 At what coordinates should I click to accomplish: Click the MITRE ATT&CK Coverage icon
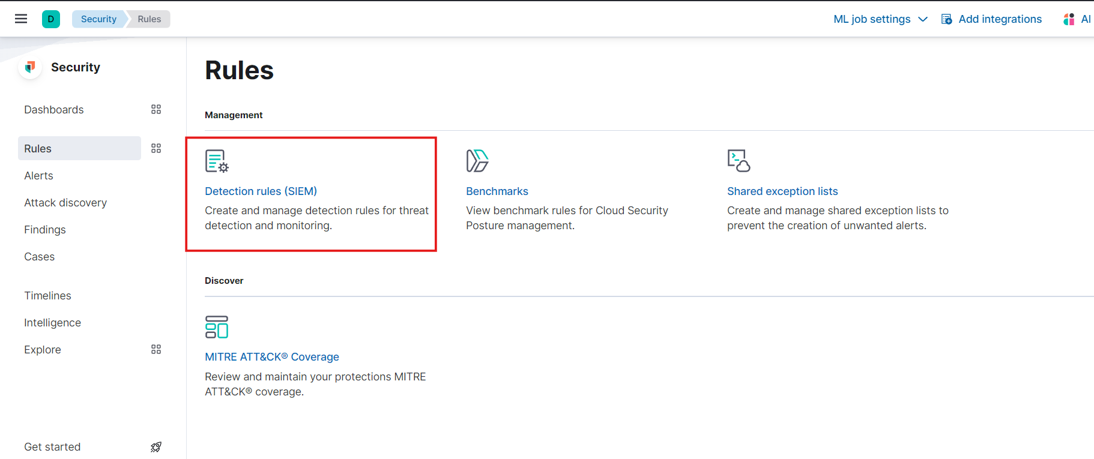tap(217, 327)
